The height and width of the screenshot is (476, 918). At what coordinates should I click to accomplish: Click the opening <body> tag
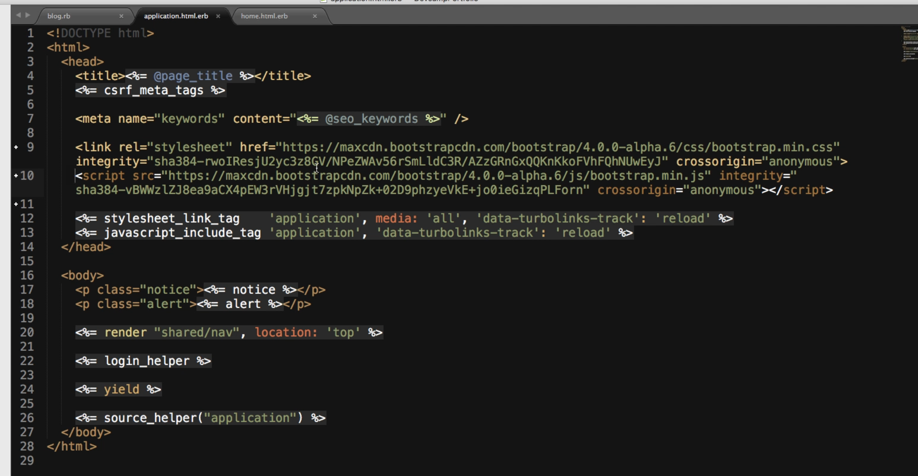coord(83,275)
